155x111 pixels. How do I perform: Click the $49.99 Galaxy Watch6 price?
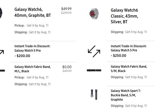tap(66, 9)
